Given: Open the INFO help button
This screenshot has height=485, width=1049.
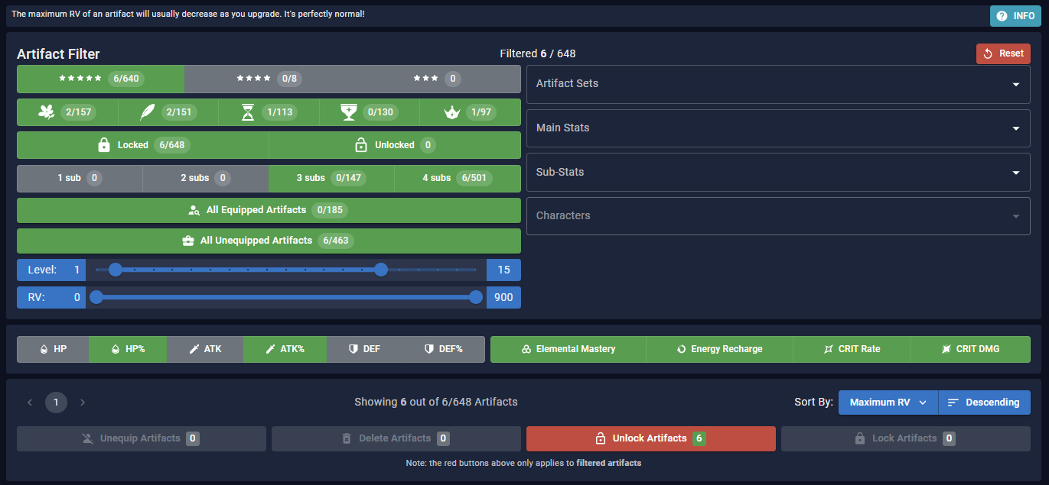Looking at the screenshot, I should (1015, 16).
